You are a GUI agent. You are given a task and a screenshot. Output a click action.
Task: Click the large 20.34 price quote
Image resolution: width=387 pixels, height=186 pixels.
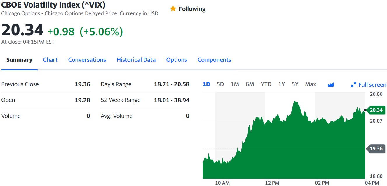[x=22, y=30]
